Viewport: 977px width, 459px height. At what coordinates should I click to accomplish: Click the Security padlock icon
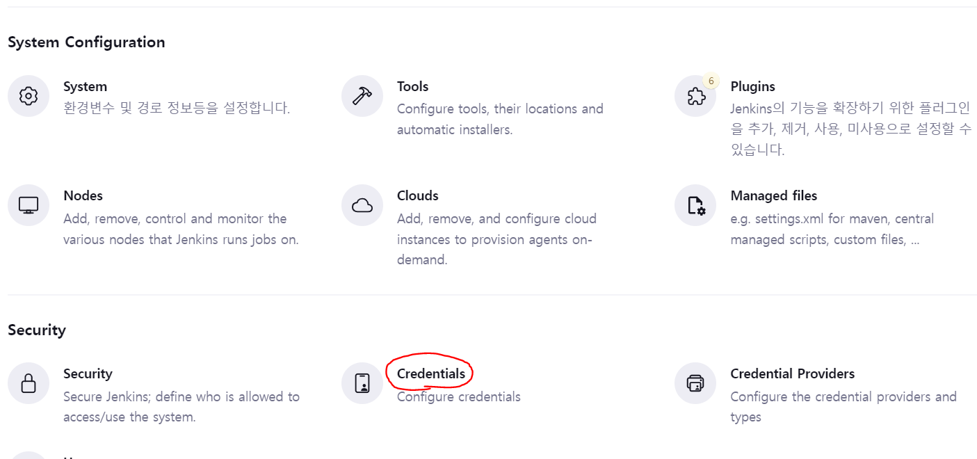point(29,383)
